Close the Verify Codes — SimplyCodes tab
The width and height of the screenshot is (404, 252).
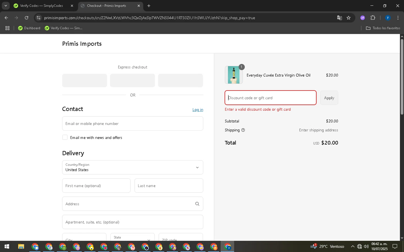tap(72, 6)
